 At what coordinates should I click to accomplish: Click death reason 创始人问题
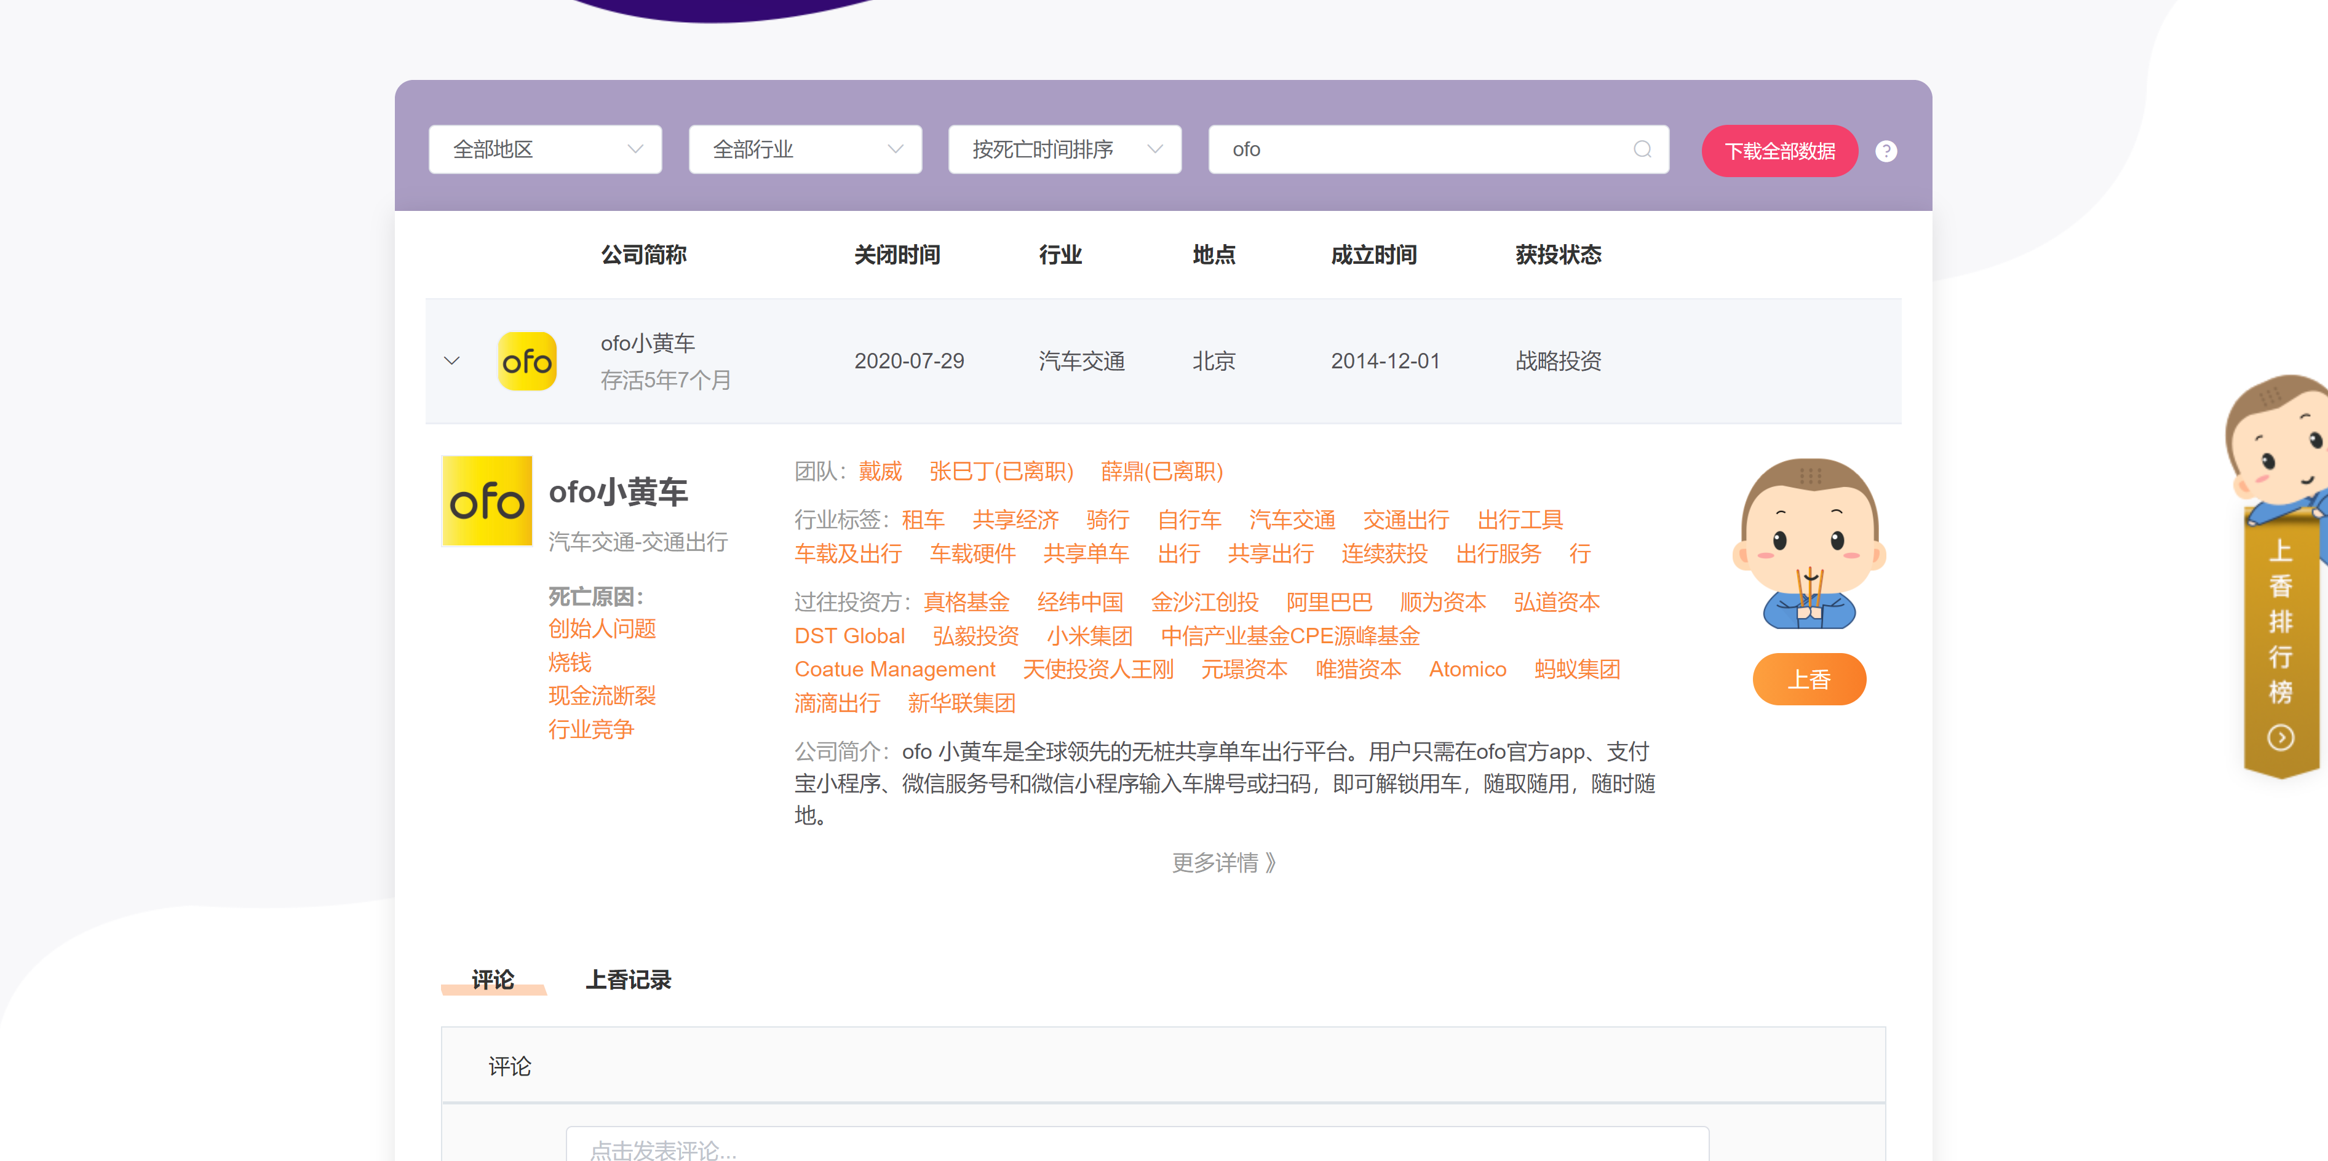click(603, 629)
